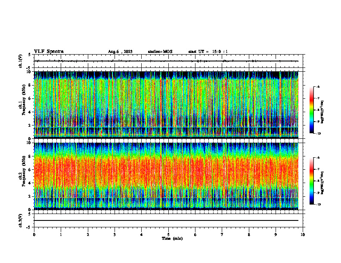Click the ch.2 color bar "-7" label
This screenshot has width=341, height=263.
(x=318, y=169)
